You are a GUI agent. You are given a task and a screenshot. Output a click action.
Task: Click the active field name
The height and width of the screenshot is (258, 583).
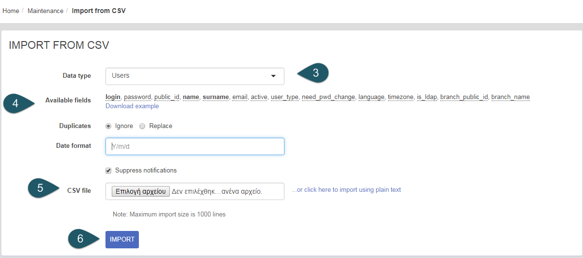(259, 97)
